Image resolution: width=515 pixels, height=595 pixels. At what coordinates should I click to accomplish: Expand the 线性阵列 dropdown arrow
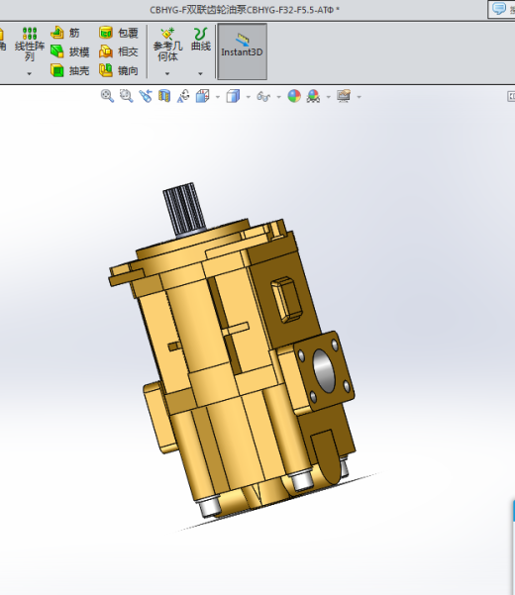pos(30,73)
